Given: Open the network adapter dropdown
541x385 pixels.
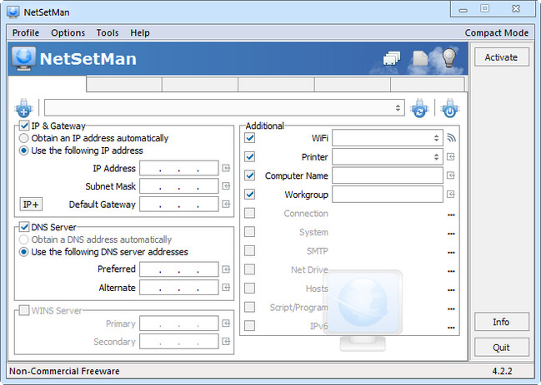Looking at the screenshot, I should 224,108.
